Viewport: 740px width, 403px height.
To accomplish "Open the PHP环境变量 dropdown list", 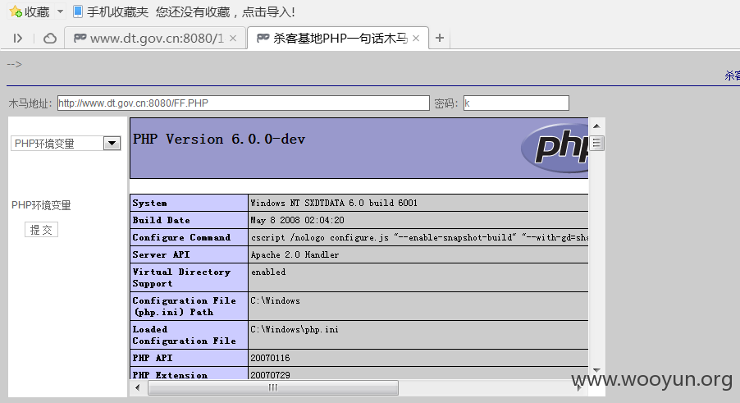I will coord(66,143).
